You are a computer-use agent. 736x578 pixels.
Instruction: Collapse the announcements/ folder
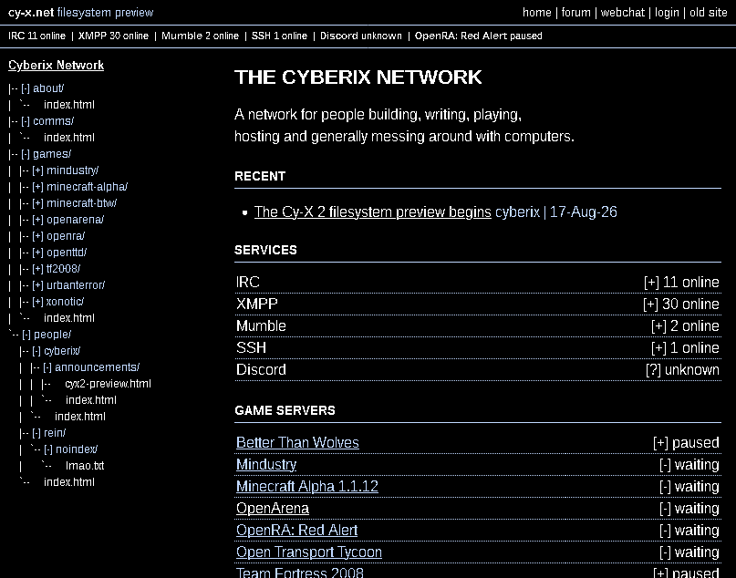click(47, 367)
